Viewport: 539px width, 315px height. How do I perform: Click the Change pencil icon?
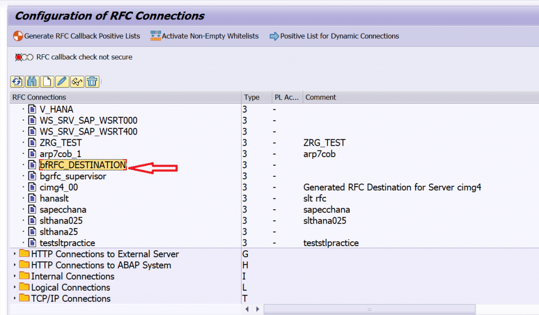[62, 82]
